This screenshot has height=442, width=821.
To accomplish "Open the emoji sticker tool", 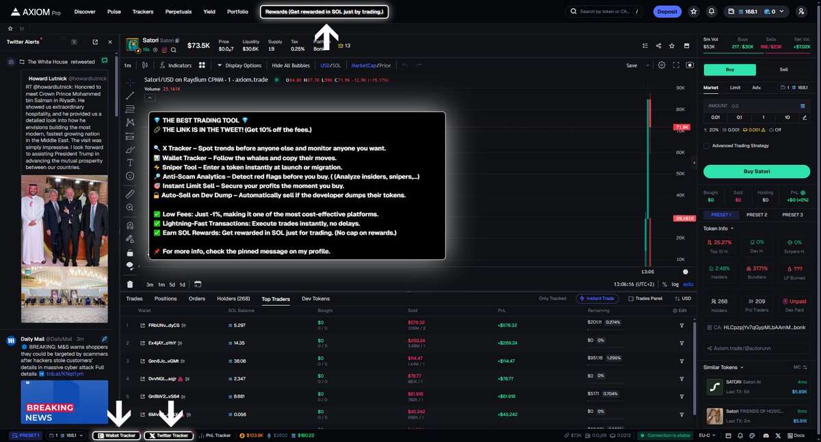I will point(130,176).
